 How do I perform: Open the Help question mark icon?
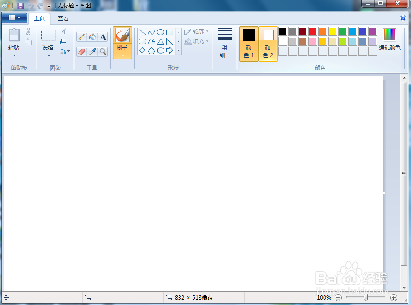coord(403,18)
